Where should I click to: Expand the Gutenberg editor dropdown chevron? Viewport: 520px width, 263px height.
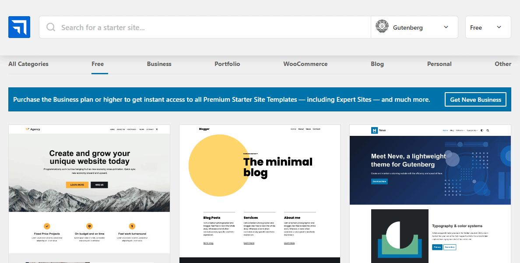tap(446, 27)
